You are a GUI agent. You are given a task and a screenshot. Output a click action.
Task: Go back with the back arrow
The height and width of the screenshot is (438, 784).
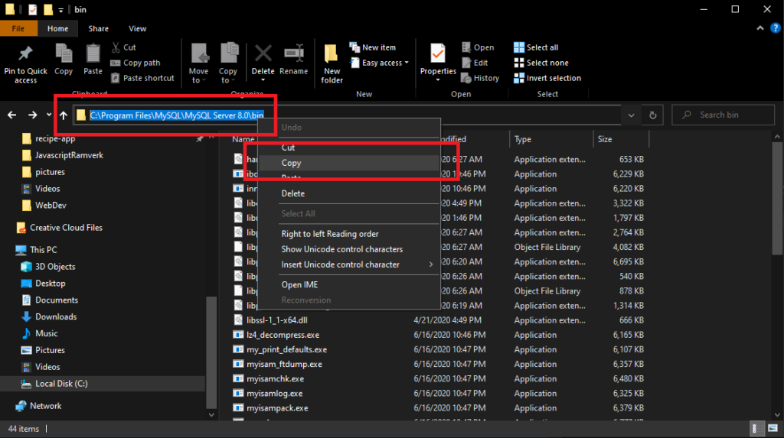coord(12,115)
